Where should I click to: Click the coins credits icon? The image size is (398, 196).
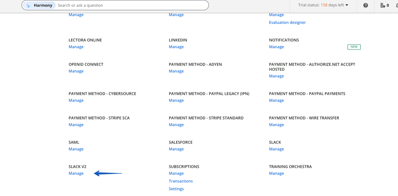382,5
